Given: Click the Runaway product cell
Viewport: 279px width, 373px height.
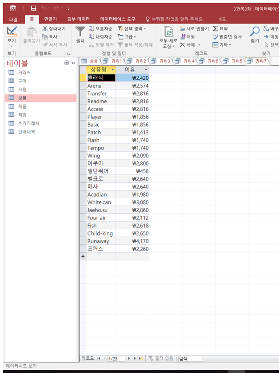Looking at the screenshot, I should pos(101,241).
